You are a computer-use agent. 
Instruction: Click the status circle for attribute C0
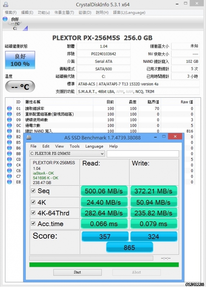pos(10,159)
